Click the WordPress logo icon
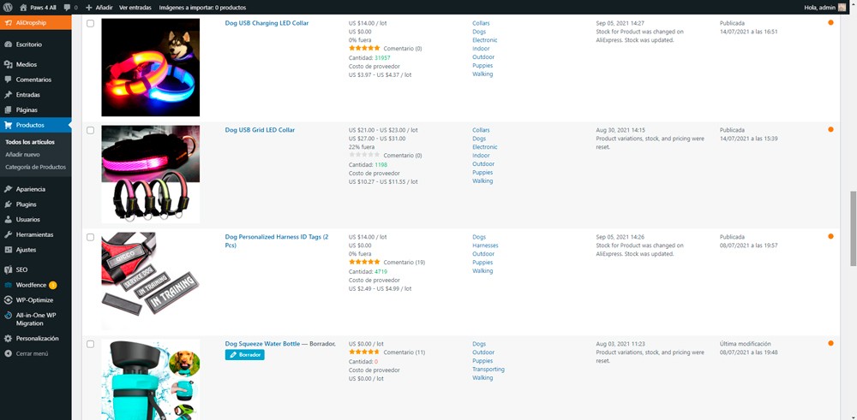 [x=9, y=8]
